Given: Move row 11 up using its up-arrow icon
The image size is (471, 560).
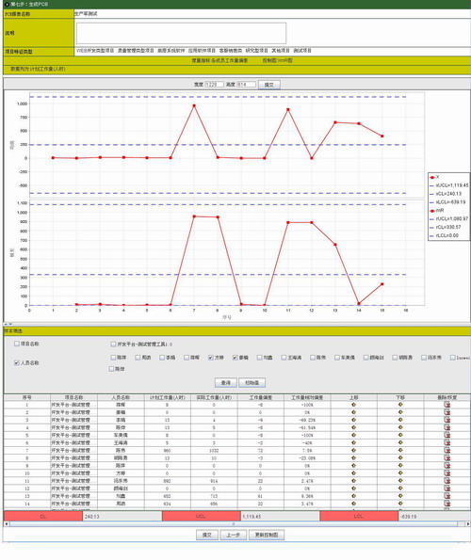Looking at the screenshot, I should [354, 481].
